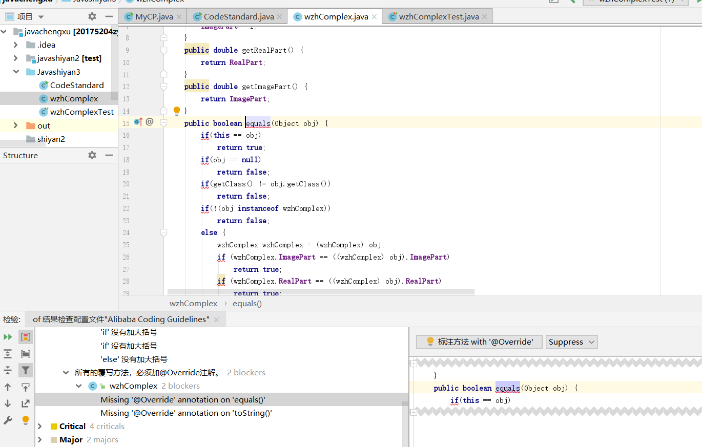Screen dimensions: 702x447
Task: Click the yellow quick-fix bulb in inspection toolbar
Action: 26,420
